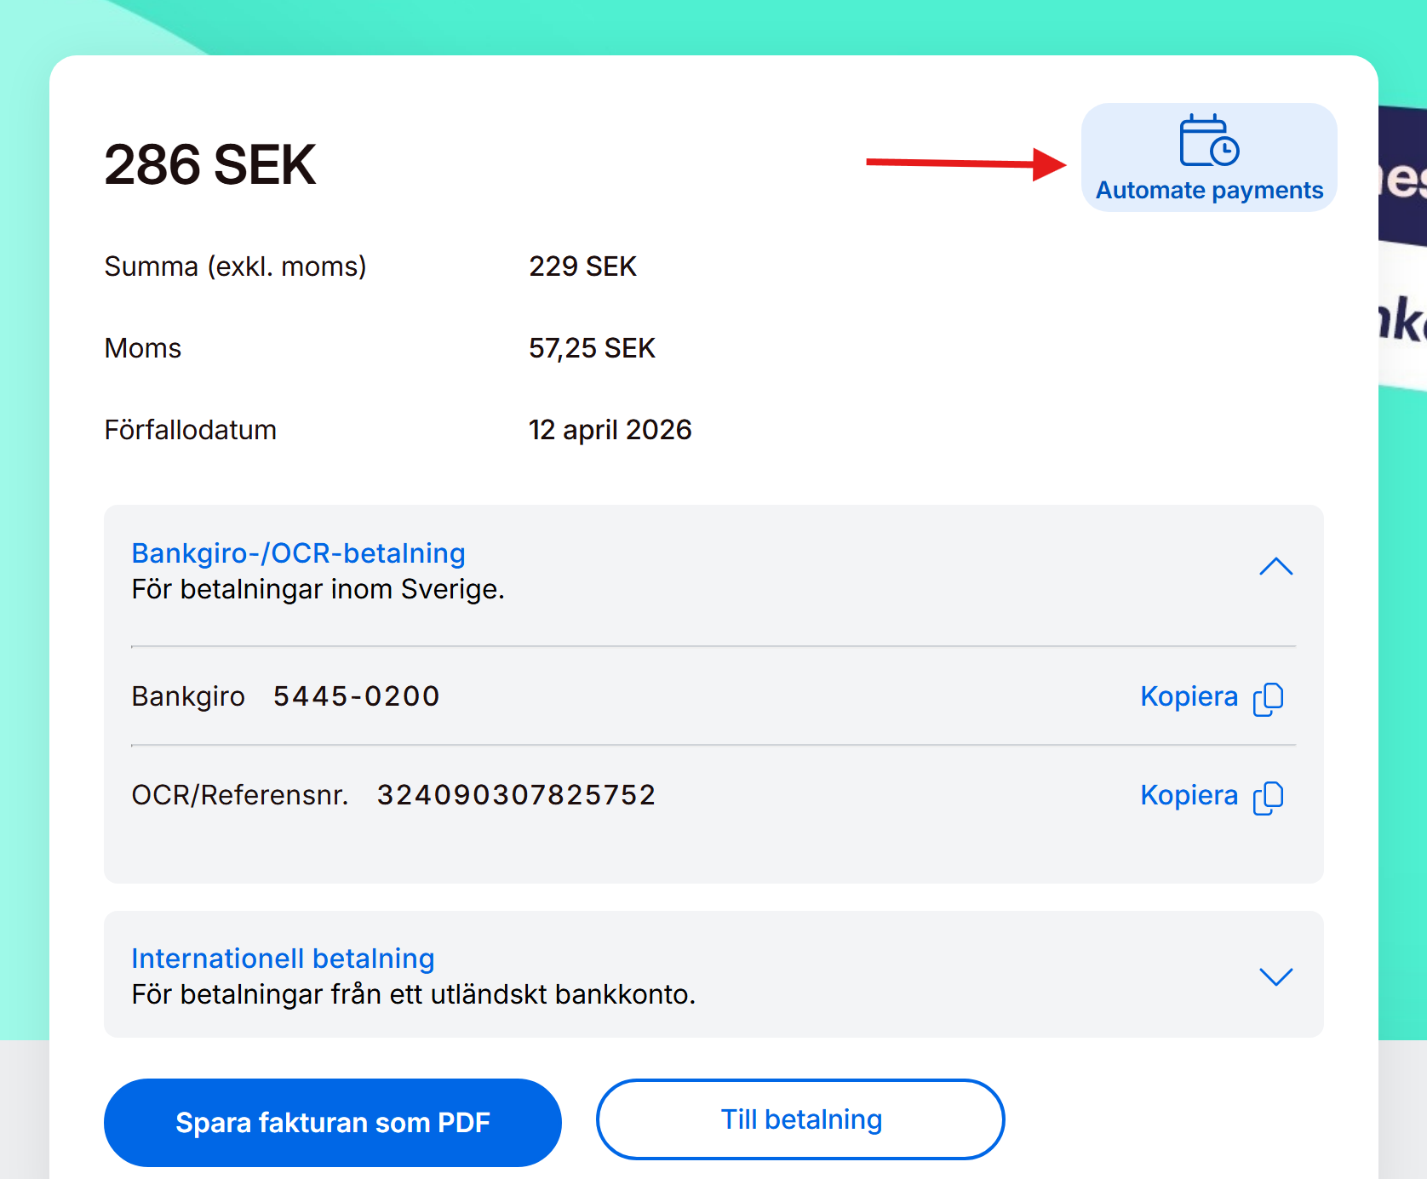The image size is (1427, 1179).
Task: Open Internationell betalning details for foreign bank payments
Action: pos(283,959)
